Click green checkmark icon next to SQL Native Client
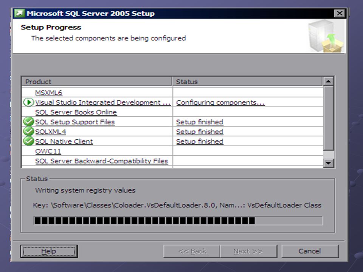 tap(28, 141)
